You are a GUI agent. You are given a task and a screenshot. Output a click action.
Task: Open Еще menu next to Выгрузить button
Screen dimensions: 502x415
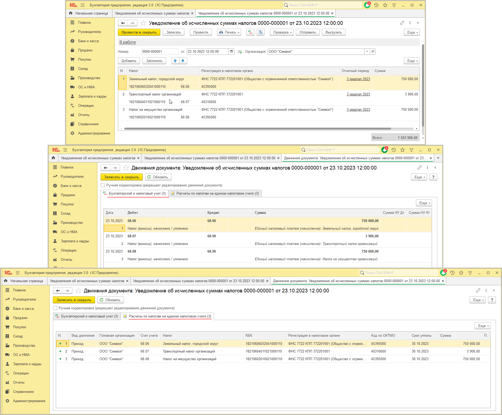(x=412, y=32)
